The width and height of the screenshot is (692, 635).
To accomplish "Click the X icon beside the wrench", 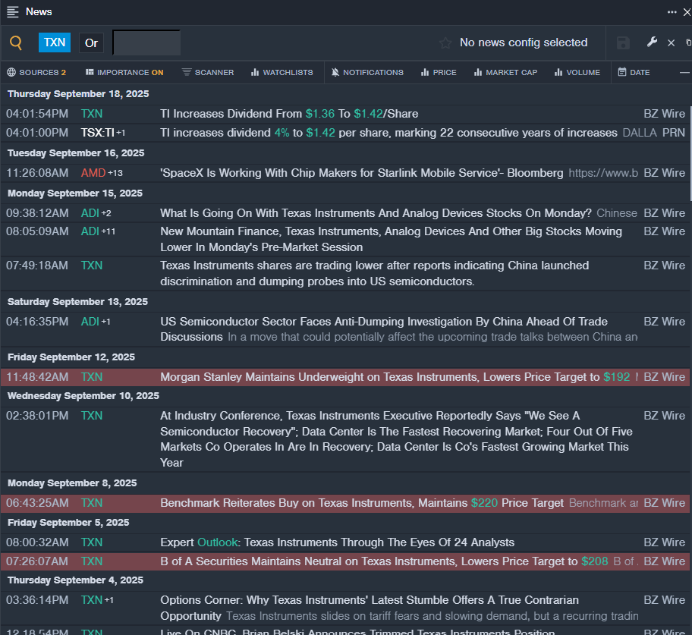I will coord(671,43).
